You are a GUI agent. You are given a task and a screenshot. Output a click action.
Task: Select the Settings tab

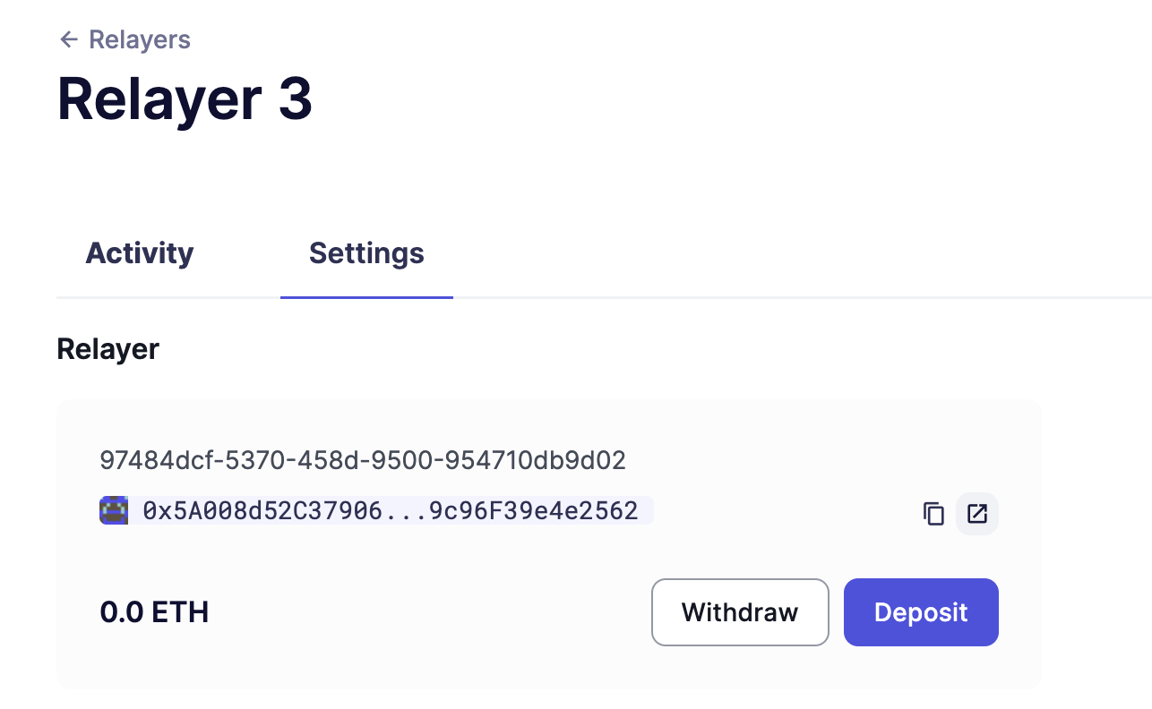pyautogui.click(x=366, y=253)
